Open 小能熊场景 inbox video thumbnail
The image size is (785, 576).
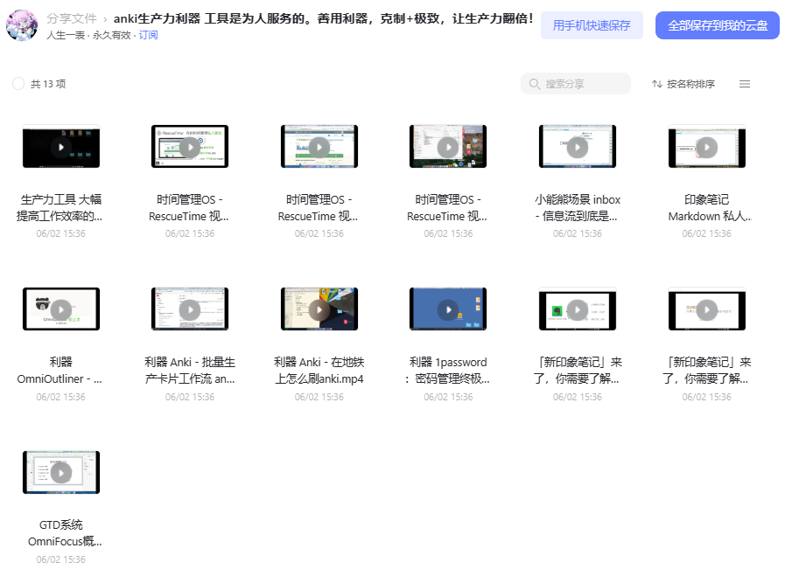click(578, 147)
